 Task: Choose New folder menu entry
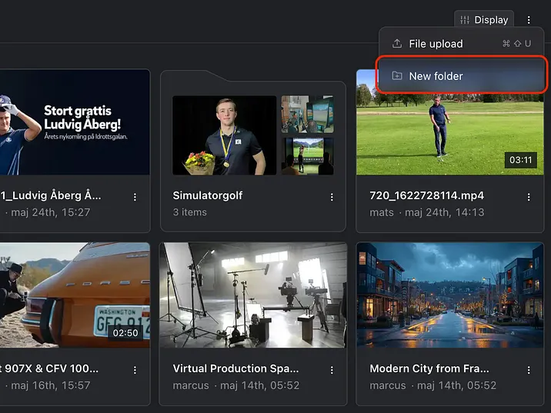(436, 76)
